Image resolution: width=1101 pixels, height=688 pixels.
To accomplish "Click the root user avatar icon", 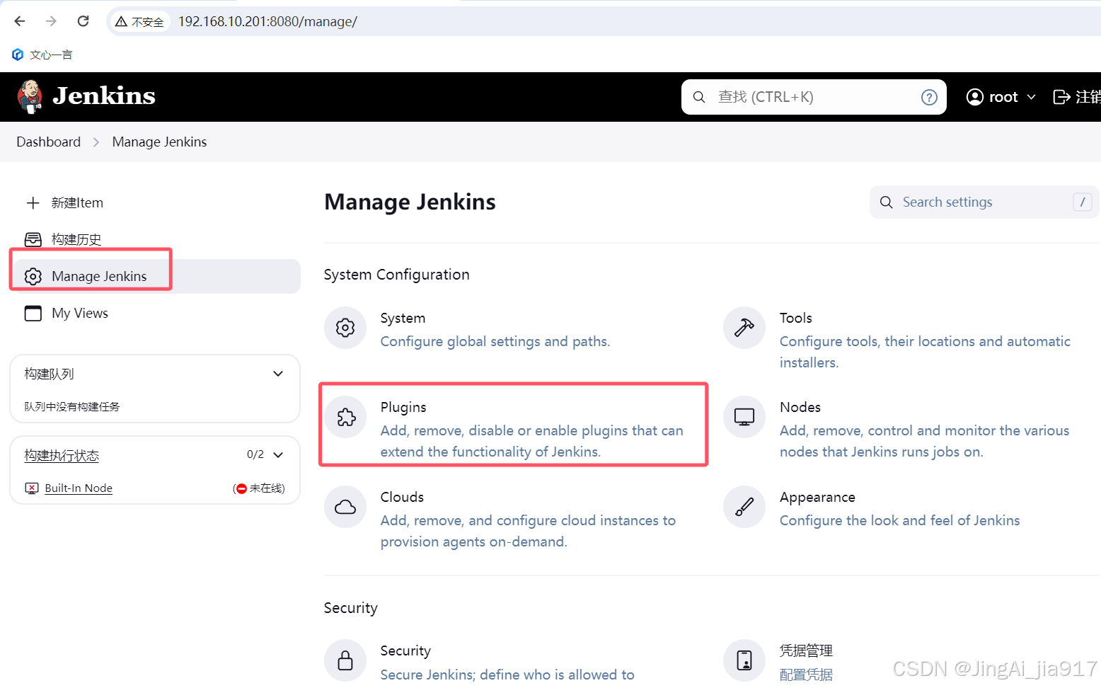I will tap(975, 97).
